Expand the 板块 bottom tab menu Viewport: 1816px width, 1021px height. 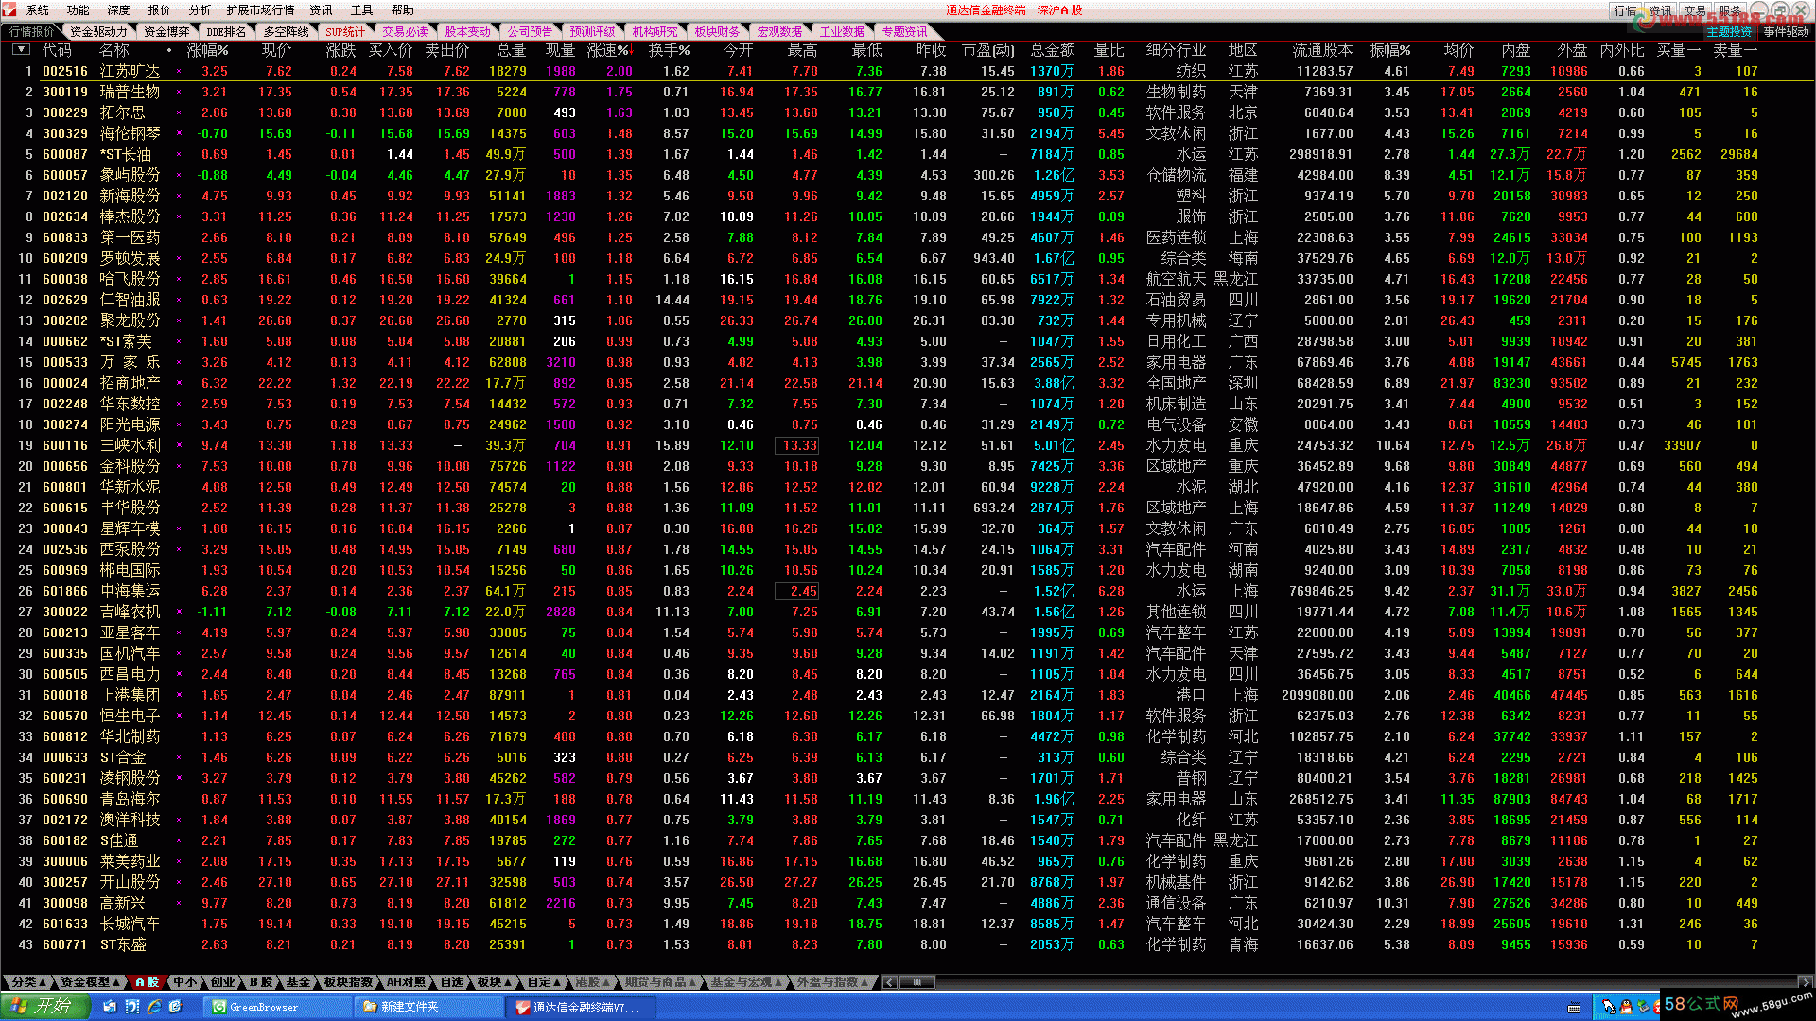point(494,982)
